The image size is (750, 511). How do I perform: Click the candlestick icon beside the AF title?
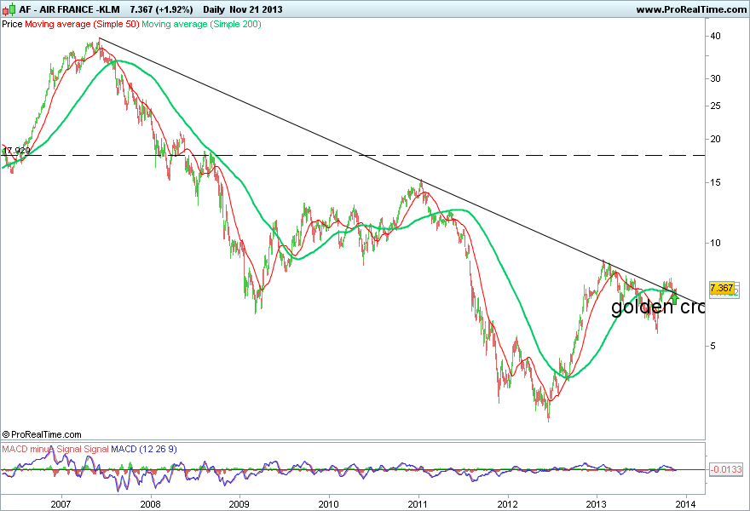pyautogui.click(x=9, y=9)
